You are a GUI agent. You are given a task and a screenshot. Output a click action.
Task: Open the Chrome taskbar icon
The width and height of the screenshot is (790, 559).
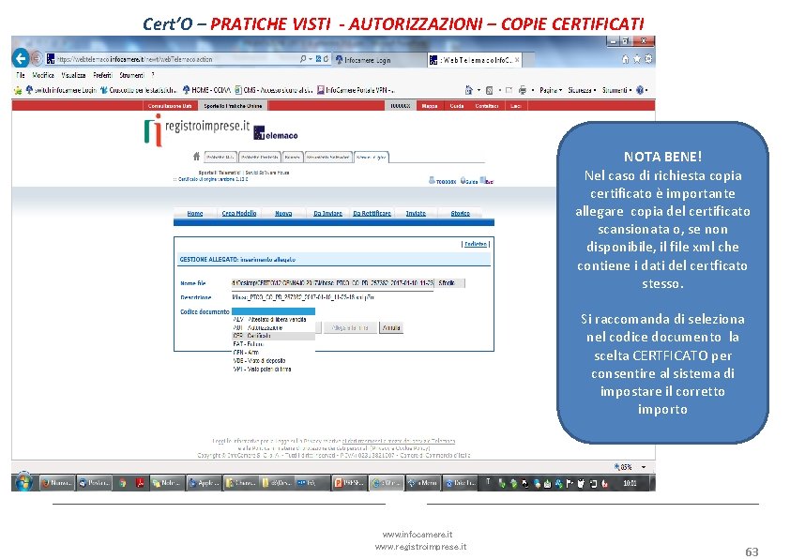coord(122,483)
